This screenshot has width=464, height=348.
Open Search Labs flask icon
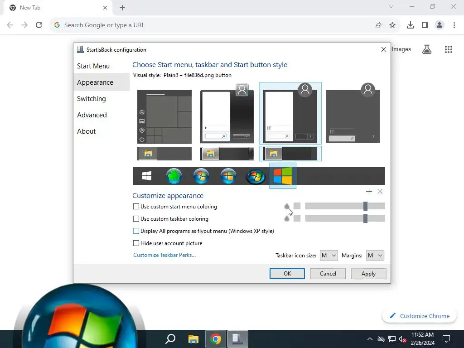(x=427, y=49)
